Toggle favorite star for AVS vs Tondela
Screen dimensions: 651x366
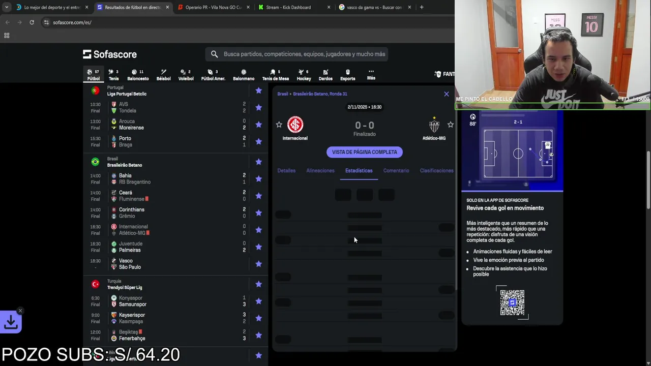[258, 107]
